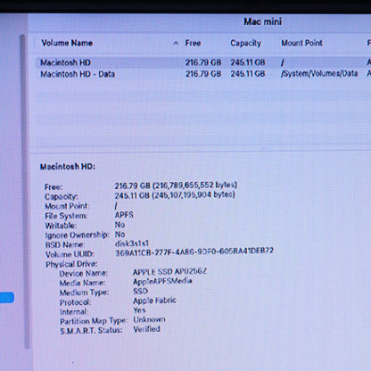
Task: Sort by the Volume Name column header
Action: [x=67, y=43]
